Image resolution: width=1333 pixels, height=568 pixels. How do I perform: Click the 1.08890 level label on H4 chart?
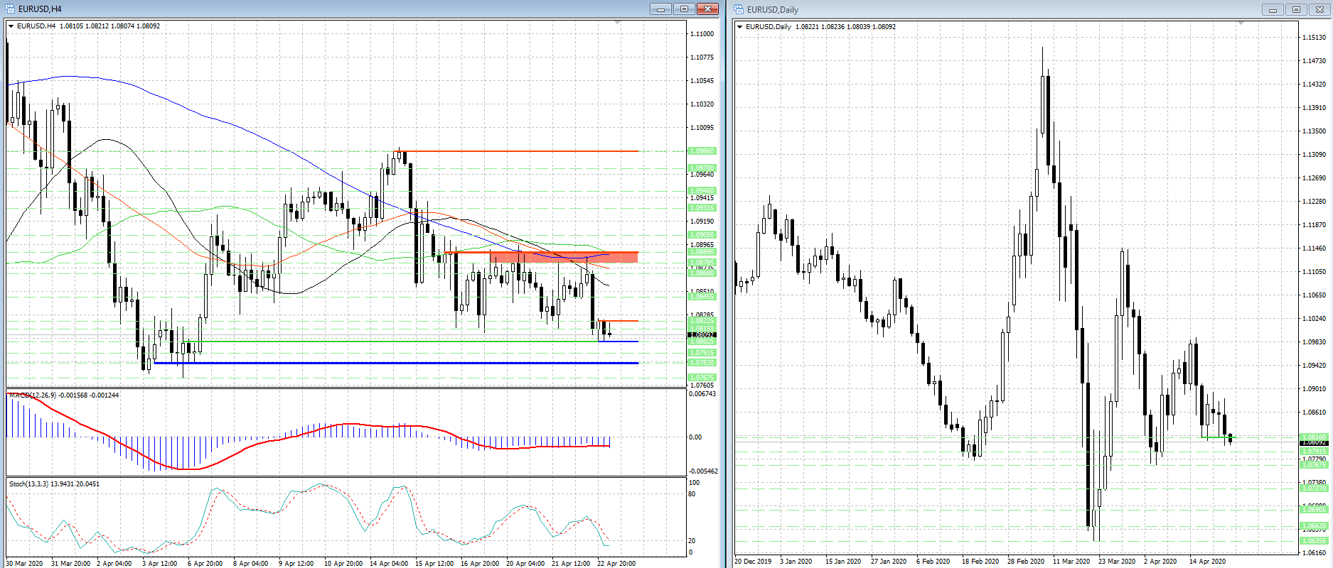[702, 251]
